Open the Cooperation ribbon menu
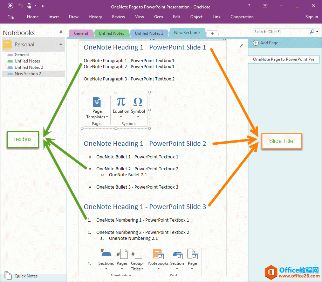 (x=242, y=17)
